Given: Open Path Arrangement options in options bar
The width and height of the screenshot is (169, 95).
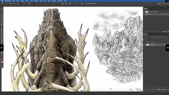Looking at the screenshot, I should coord(70,4).
